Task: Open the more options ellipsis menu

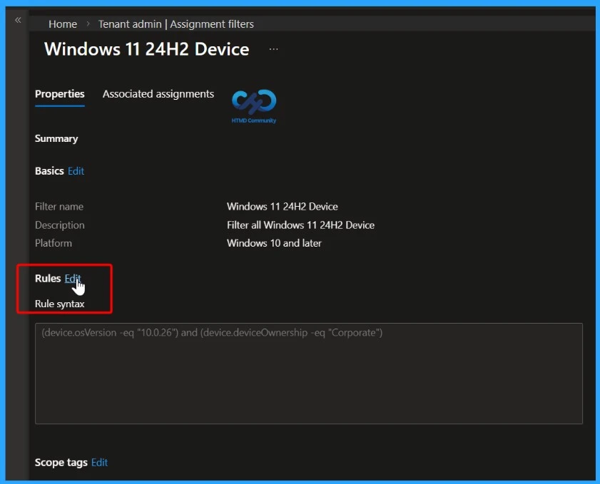Action: [x=273, y=48]
